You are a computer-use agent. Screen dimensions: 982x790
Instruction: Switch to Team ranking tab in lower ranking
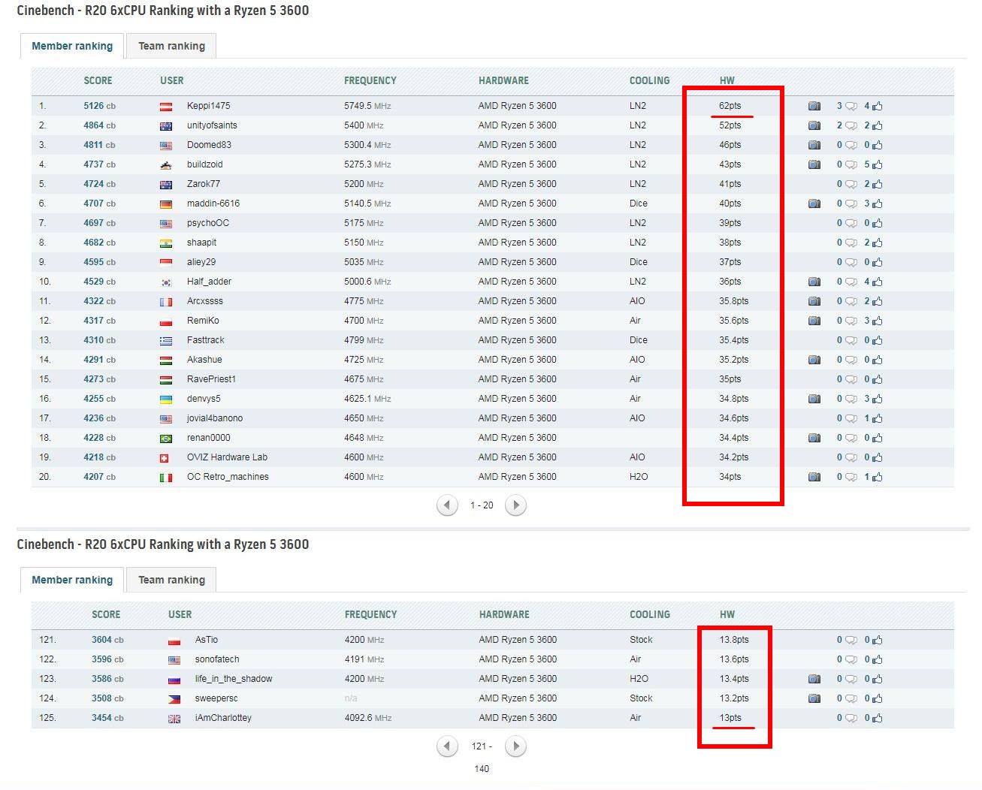point(171,580)
